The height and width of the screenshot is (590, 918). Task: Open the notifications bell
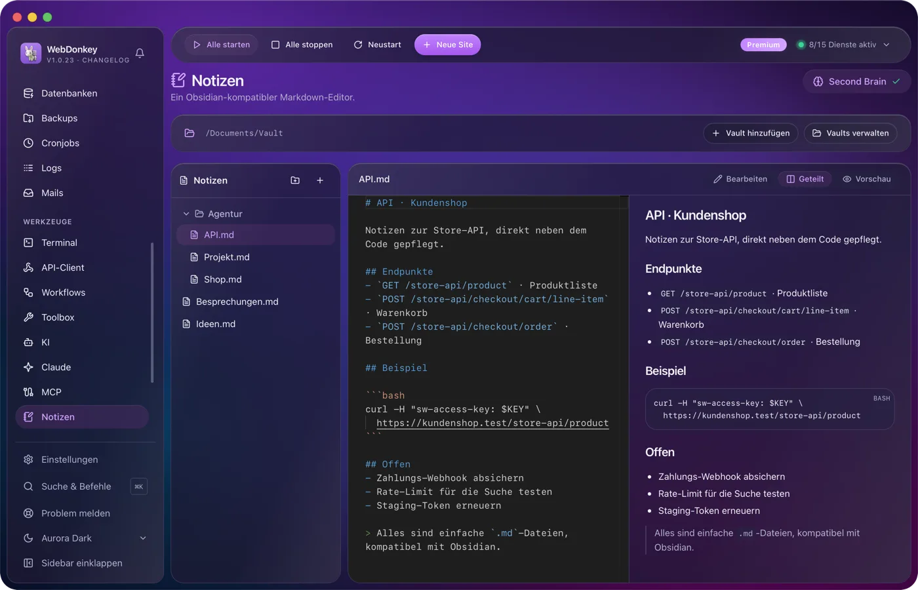(x=140, y=53)
